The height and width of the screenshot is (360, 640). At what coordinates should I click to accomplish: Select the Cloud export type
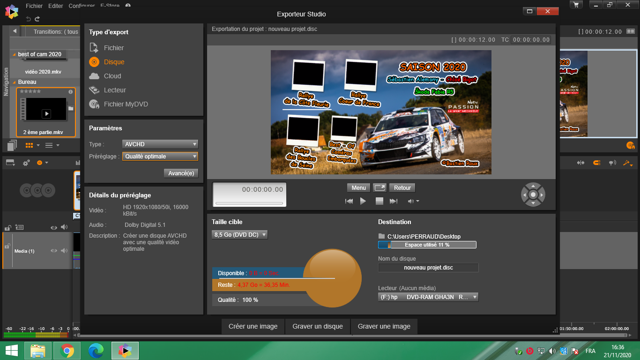point(112,76)
